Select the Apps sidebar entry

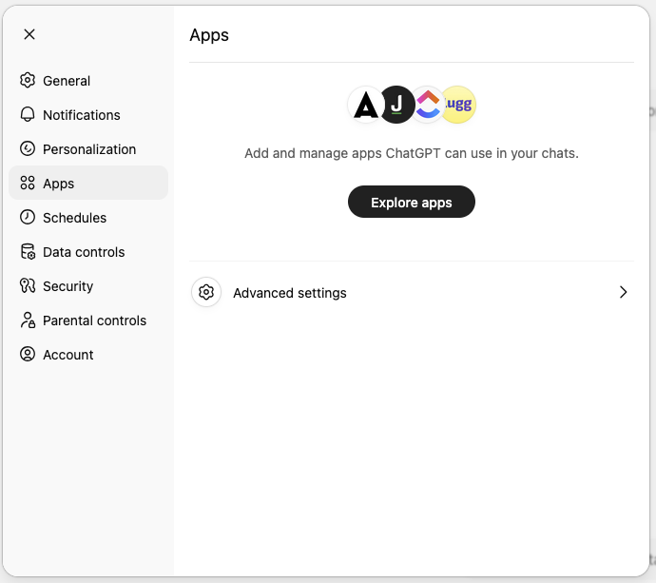pos(88,183)
